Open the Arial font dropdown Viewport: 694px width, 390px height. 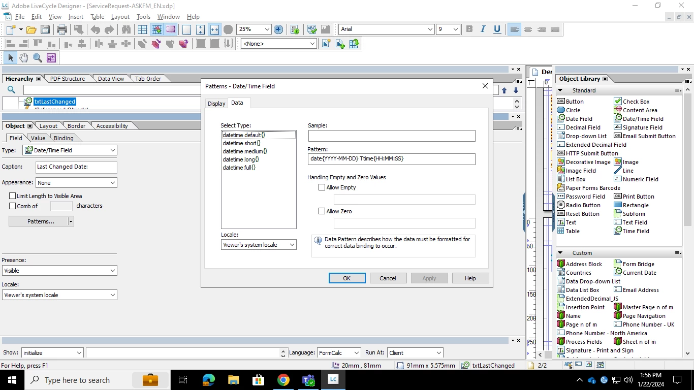point(430,29)
